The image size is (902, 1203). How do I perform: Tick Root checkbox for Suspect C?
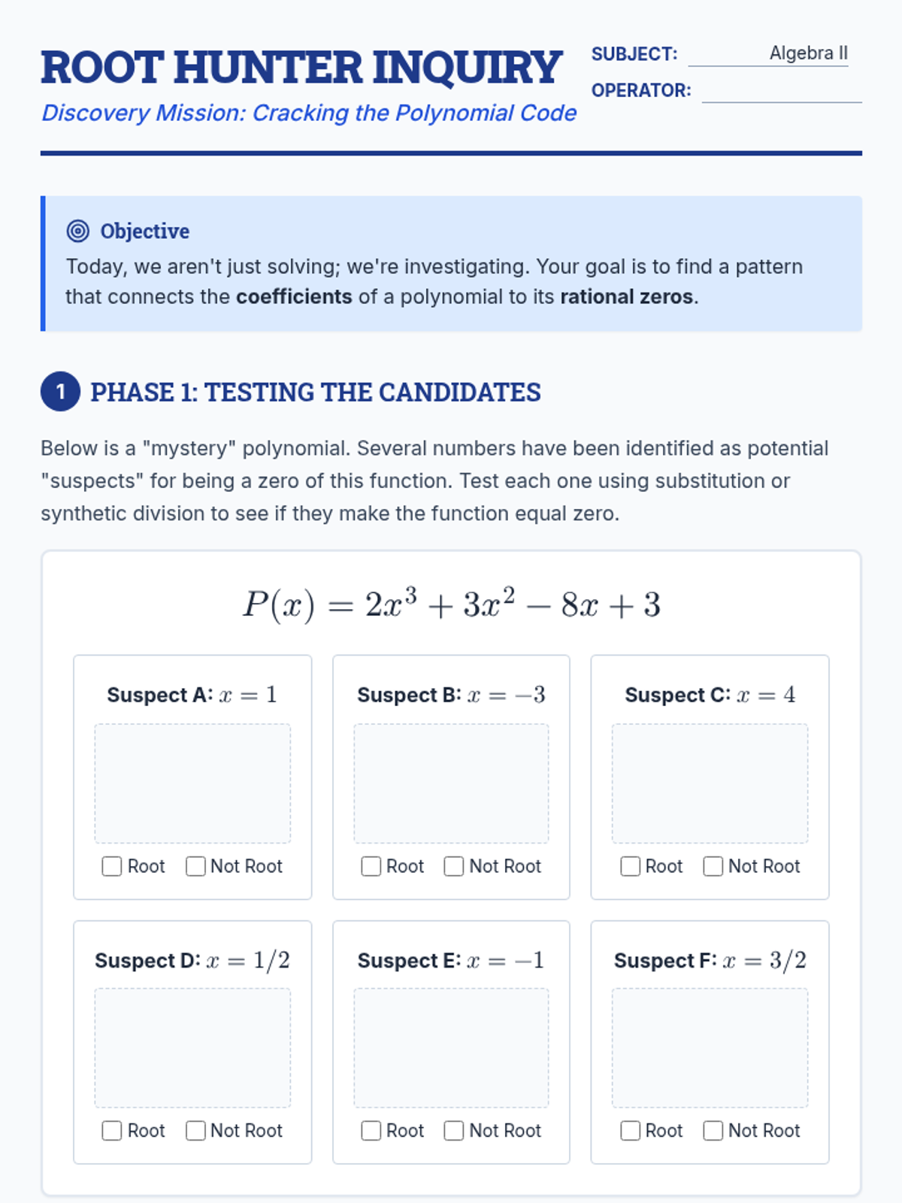click(x=631, y=866)
